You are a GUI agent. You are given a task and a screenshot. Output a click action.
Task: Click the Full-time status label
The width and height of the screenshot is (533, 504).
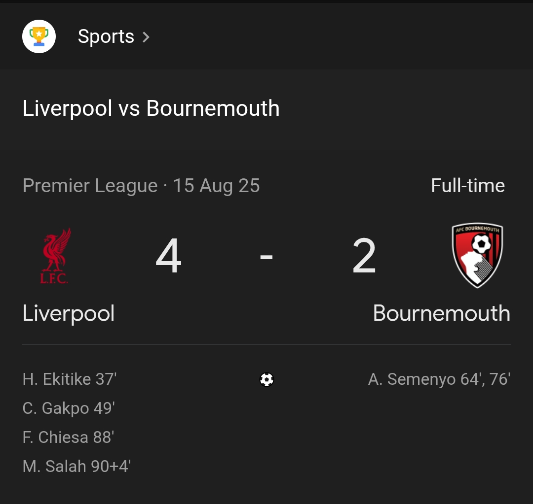coord(468,186)
